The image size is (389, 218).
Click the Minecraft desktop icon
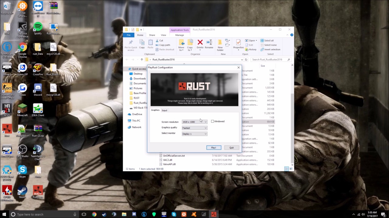[x=22, y=110]
